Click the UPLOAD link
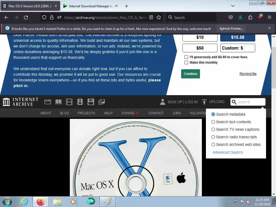This screenshot has height=207, width=276. (217, 102)
